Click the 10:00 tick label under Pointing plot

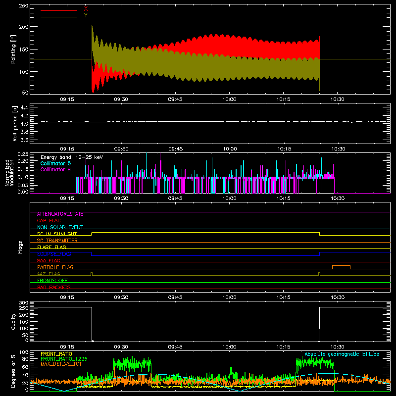(229, 99)
